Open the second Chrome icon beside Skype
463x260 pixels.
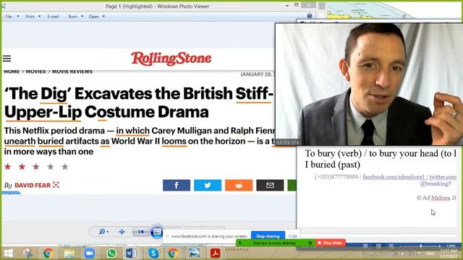pos(173,253)
